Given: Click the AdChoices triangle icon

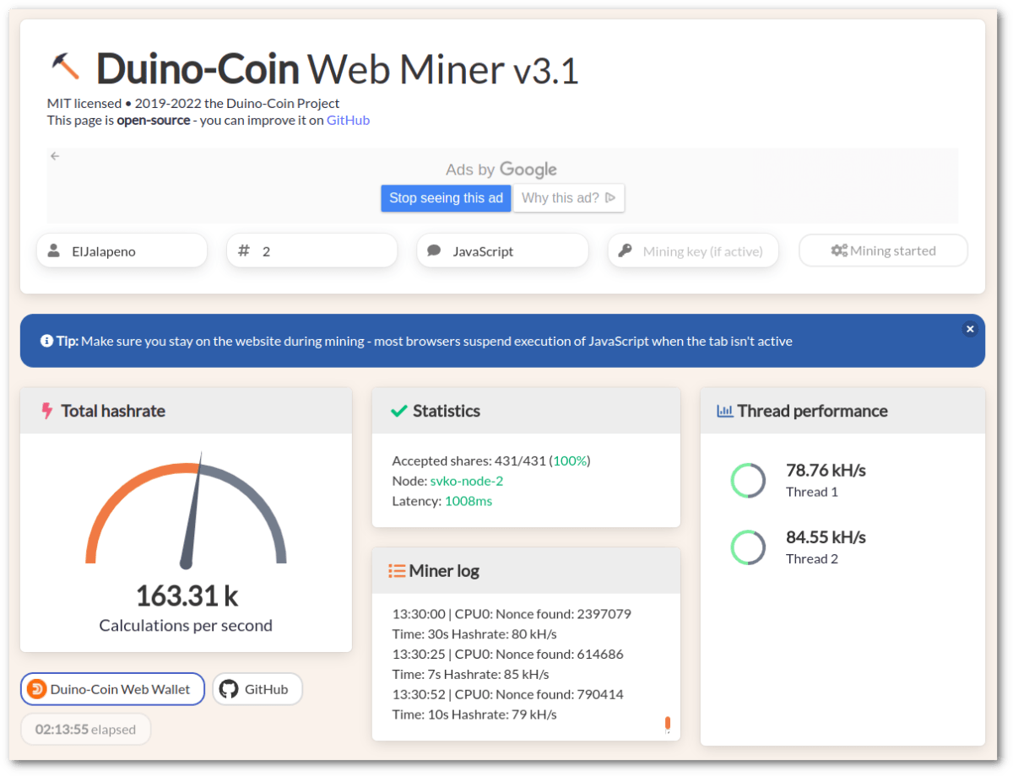Looking at the screenshot, I should pyautogui.click(x=610, y=198).
